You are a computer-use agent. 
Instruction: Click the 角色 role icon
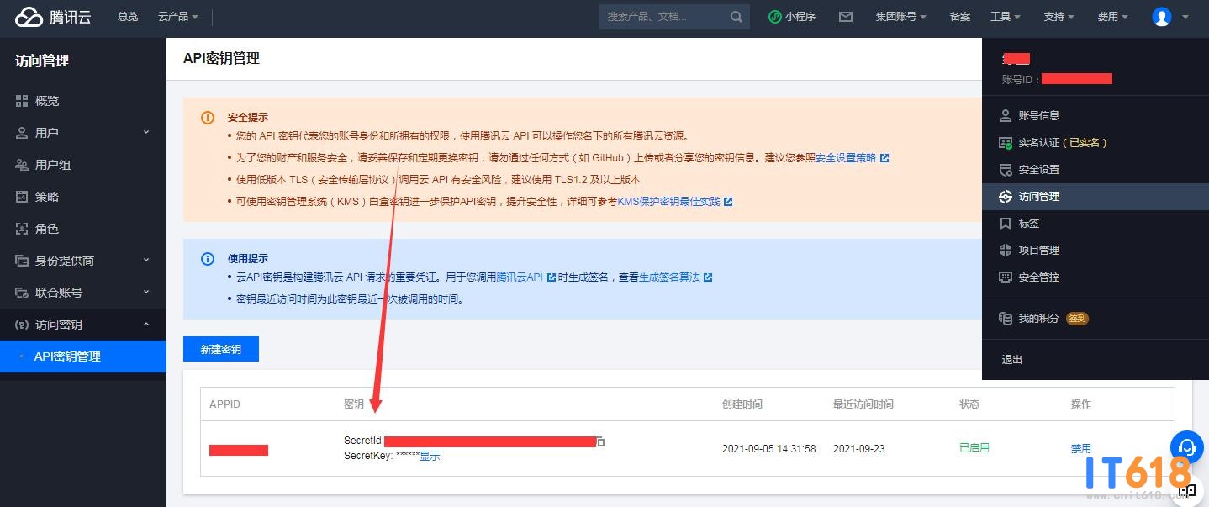pos(22,229)
